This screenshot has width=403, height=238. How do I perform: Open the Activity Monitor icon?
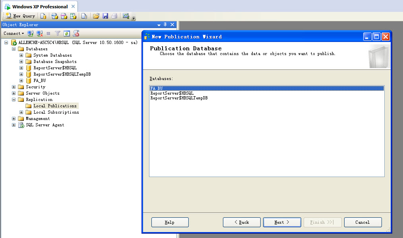click(126, 16)
